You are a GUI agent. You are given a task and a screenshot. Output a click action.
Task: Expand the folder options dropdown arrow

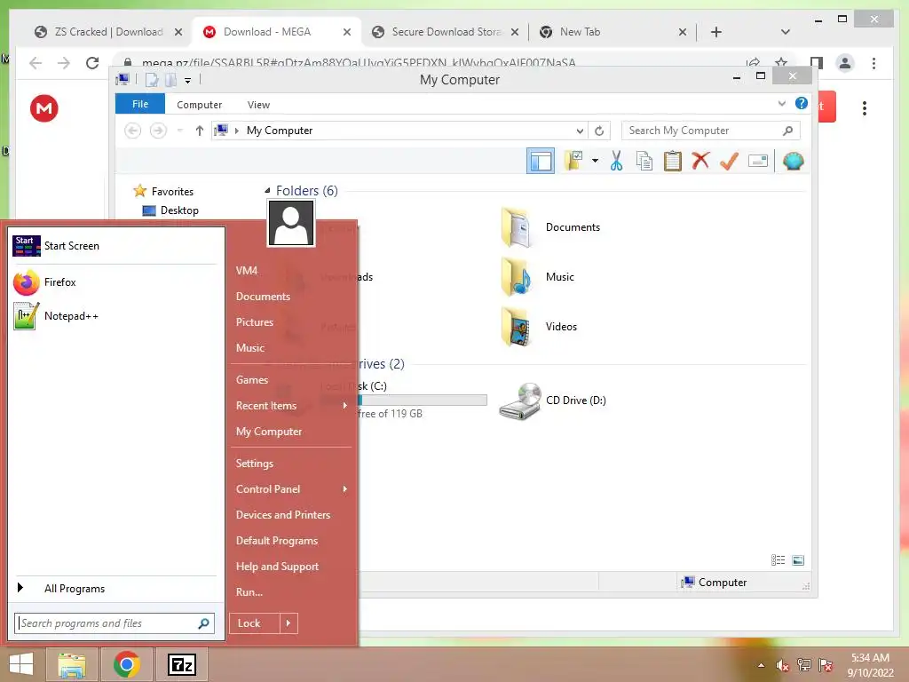[x=595, y=162]
